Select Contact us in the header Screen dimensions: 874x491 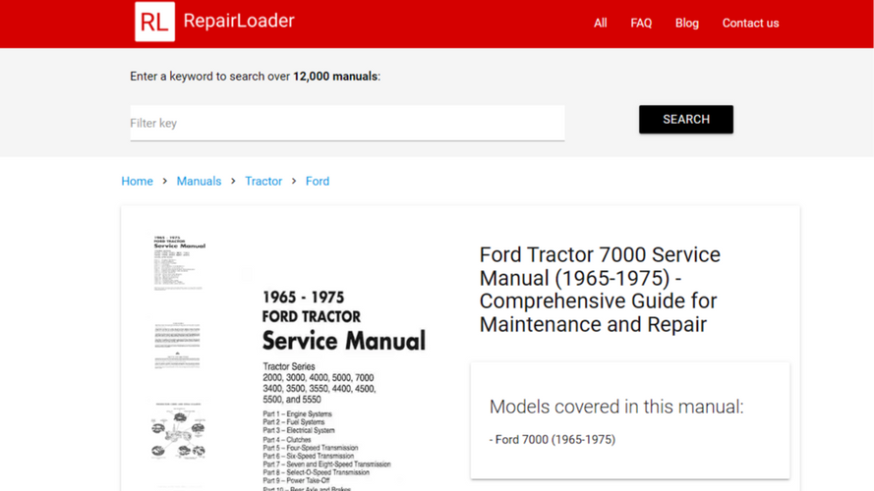(x=750, y=23)
